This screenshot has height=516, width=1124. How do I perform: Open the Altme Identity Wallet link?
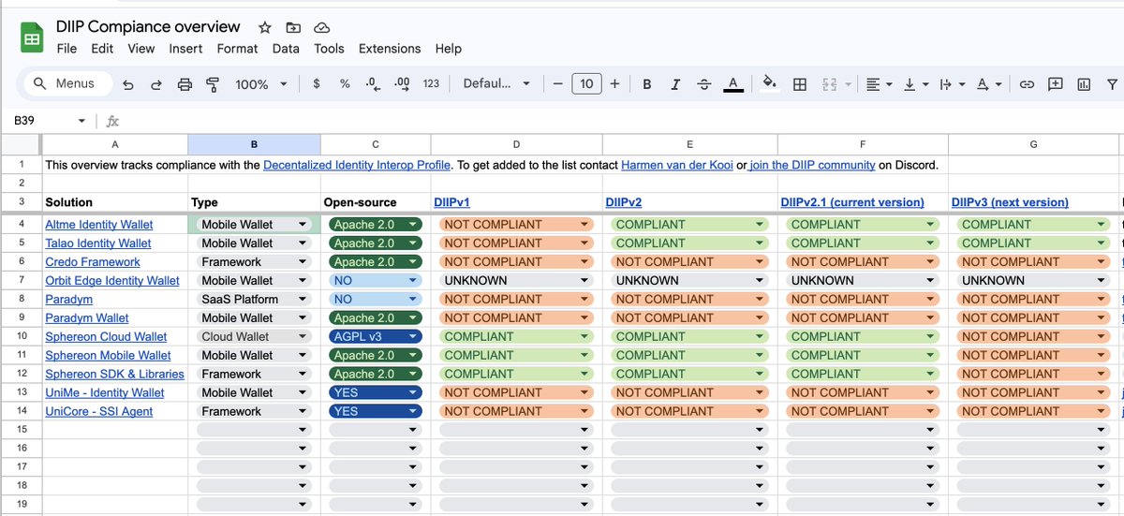(99, 225)
